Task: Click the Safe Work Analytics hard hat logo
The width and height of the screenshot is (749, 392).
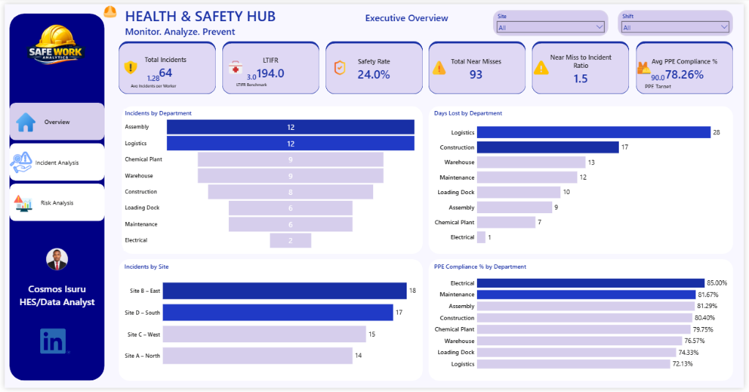Action: 56,45
